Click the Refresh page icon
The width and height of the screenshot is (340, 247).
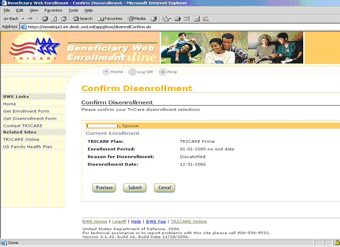tap(54, 19)
